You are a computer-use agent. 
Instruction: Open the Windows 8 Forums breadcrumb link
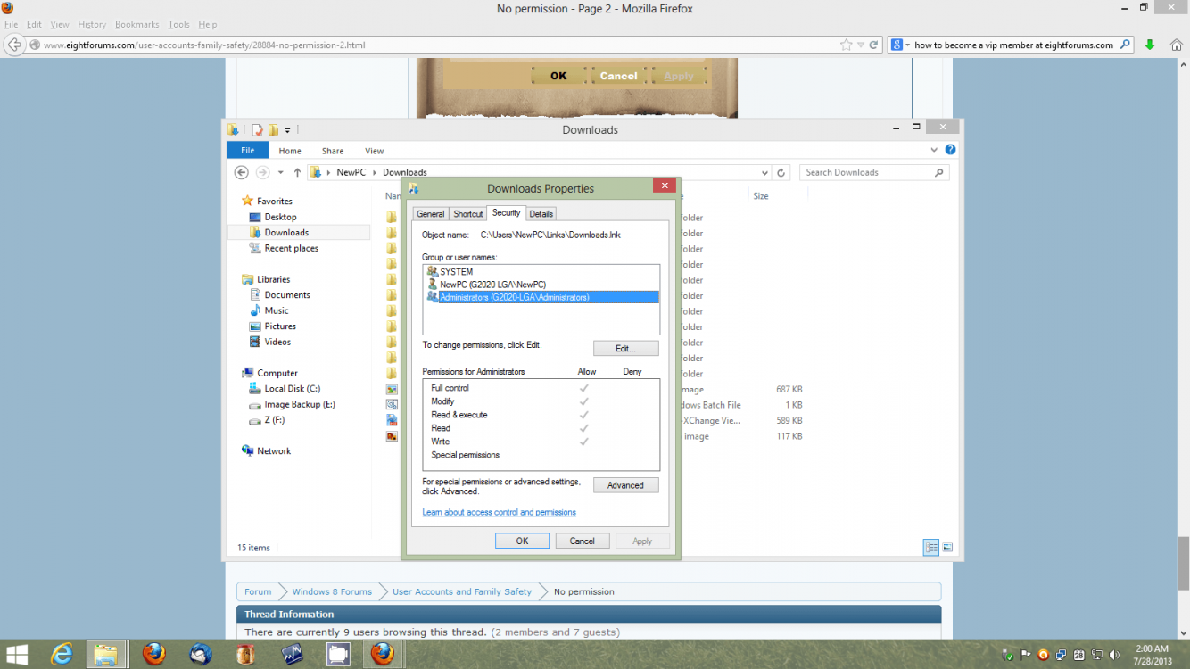point(332,591)
